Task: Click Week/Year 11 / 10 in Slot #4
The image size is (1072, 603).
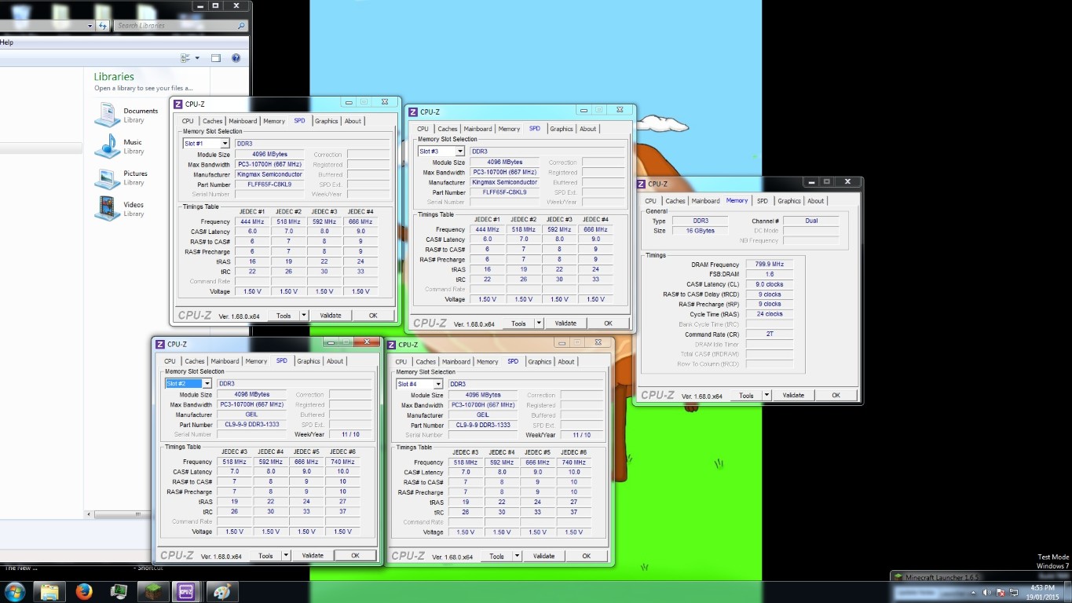Action: [x=581, y=435]
